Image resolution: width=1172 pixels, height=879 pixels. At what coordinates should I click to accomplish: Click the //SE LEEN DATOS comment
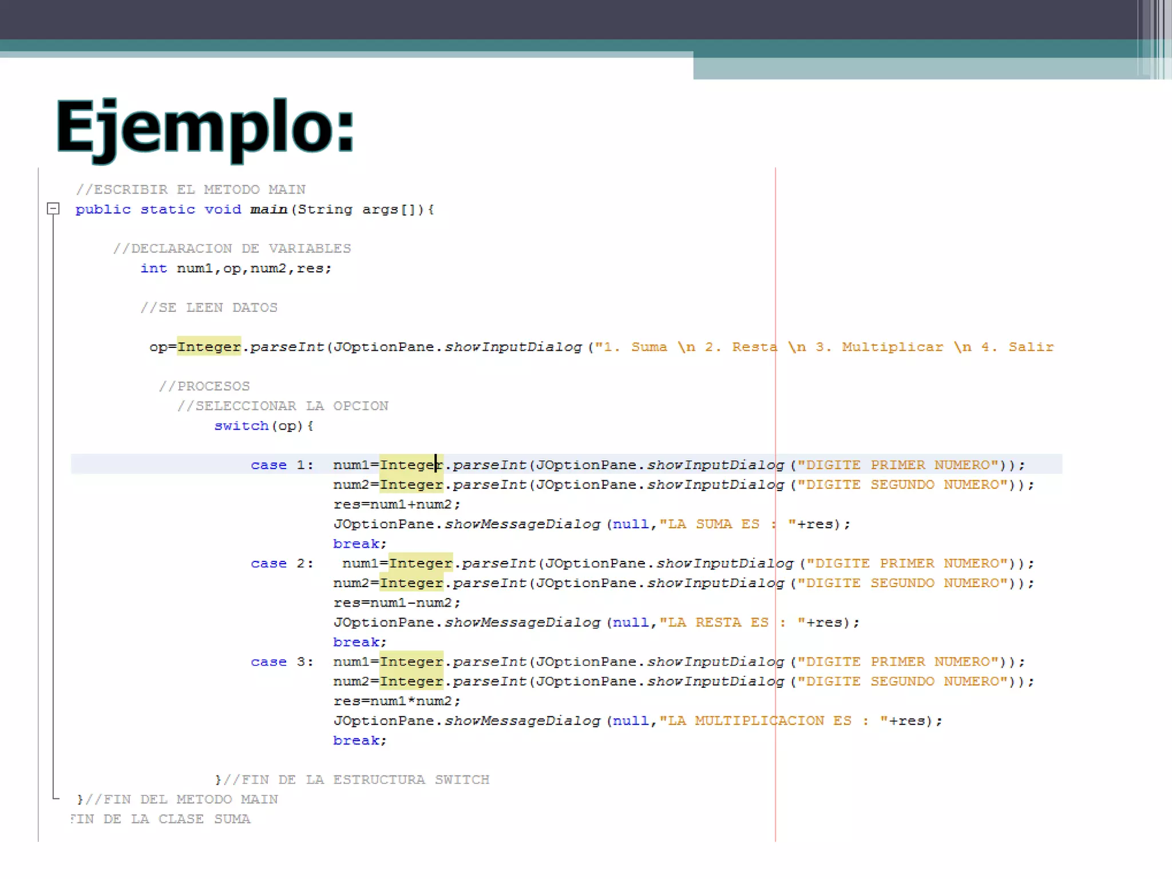tap(209, 308)
